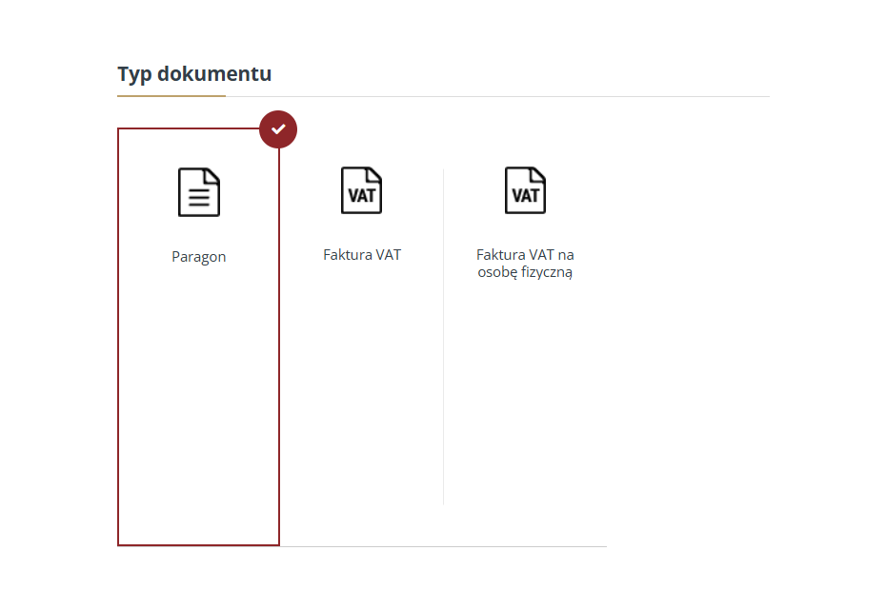The height and width of the screenshot is (590, 886).
Task: Click the VAT lettering inside Faktura VAT icon
Action: point(362,196)
